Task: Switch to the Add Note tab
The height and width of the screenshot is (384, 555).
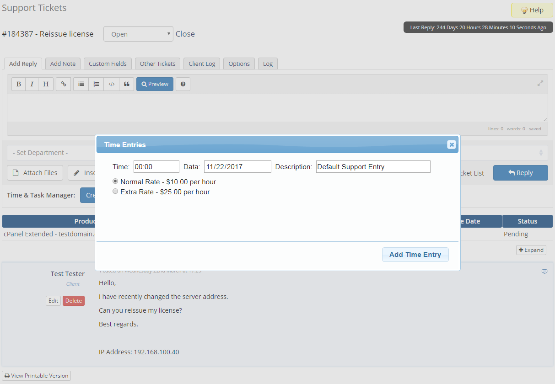Action: coord(63,64)
